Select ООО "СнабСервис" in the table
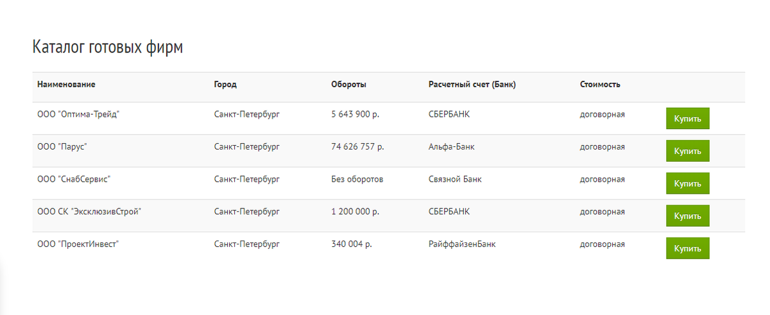The height and width of the screenshot is (315, 770). tap(74, 180)
